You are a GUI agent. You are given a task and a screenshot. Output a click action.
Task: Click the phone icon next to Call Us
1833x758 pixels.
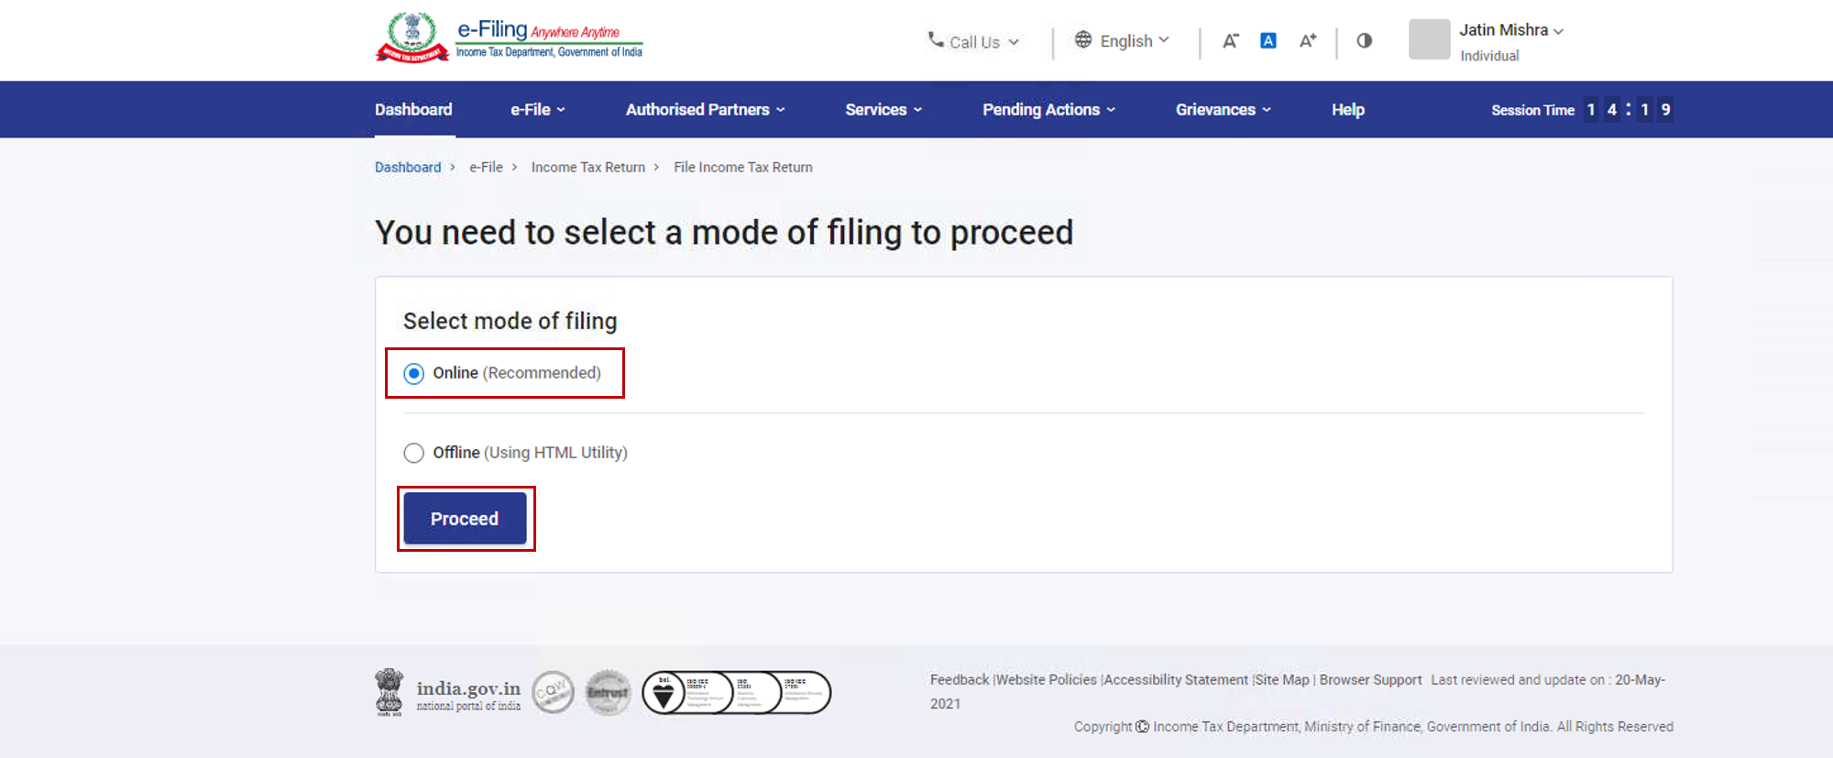coord(936,39)
